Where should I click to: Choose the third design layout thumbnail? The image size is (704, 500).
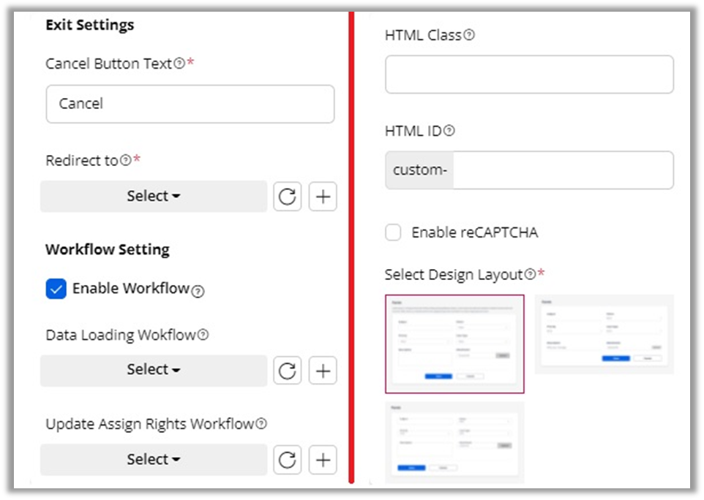click(454, 442)
